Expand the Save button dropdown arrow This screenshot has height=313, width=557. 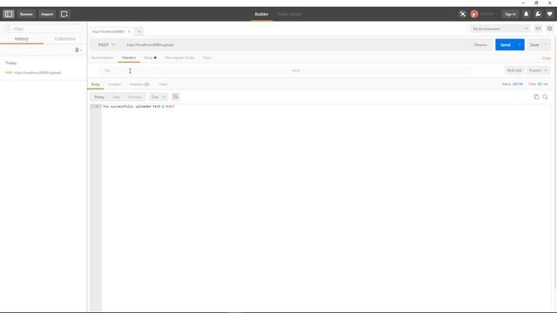[546, 44]
